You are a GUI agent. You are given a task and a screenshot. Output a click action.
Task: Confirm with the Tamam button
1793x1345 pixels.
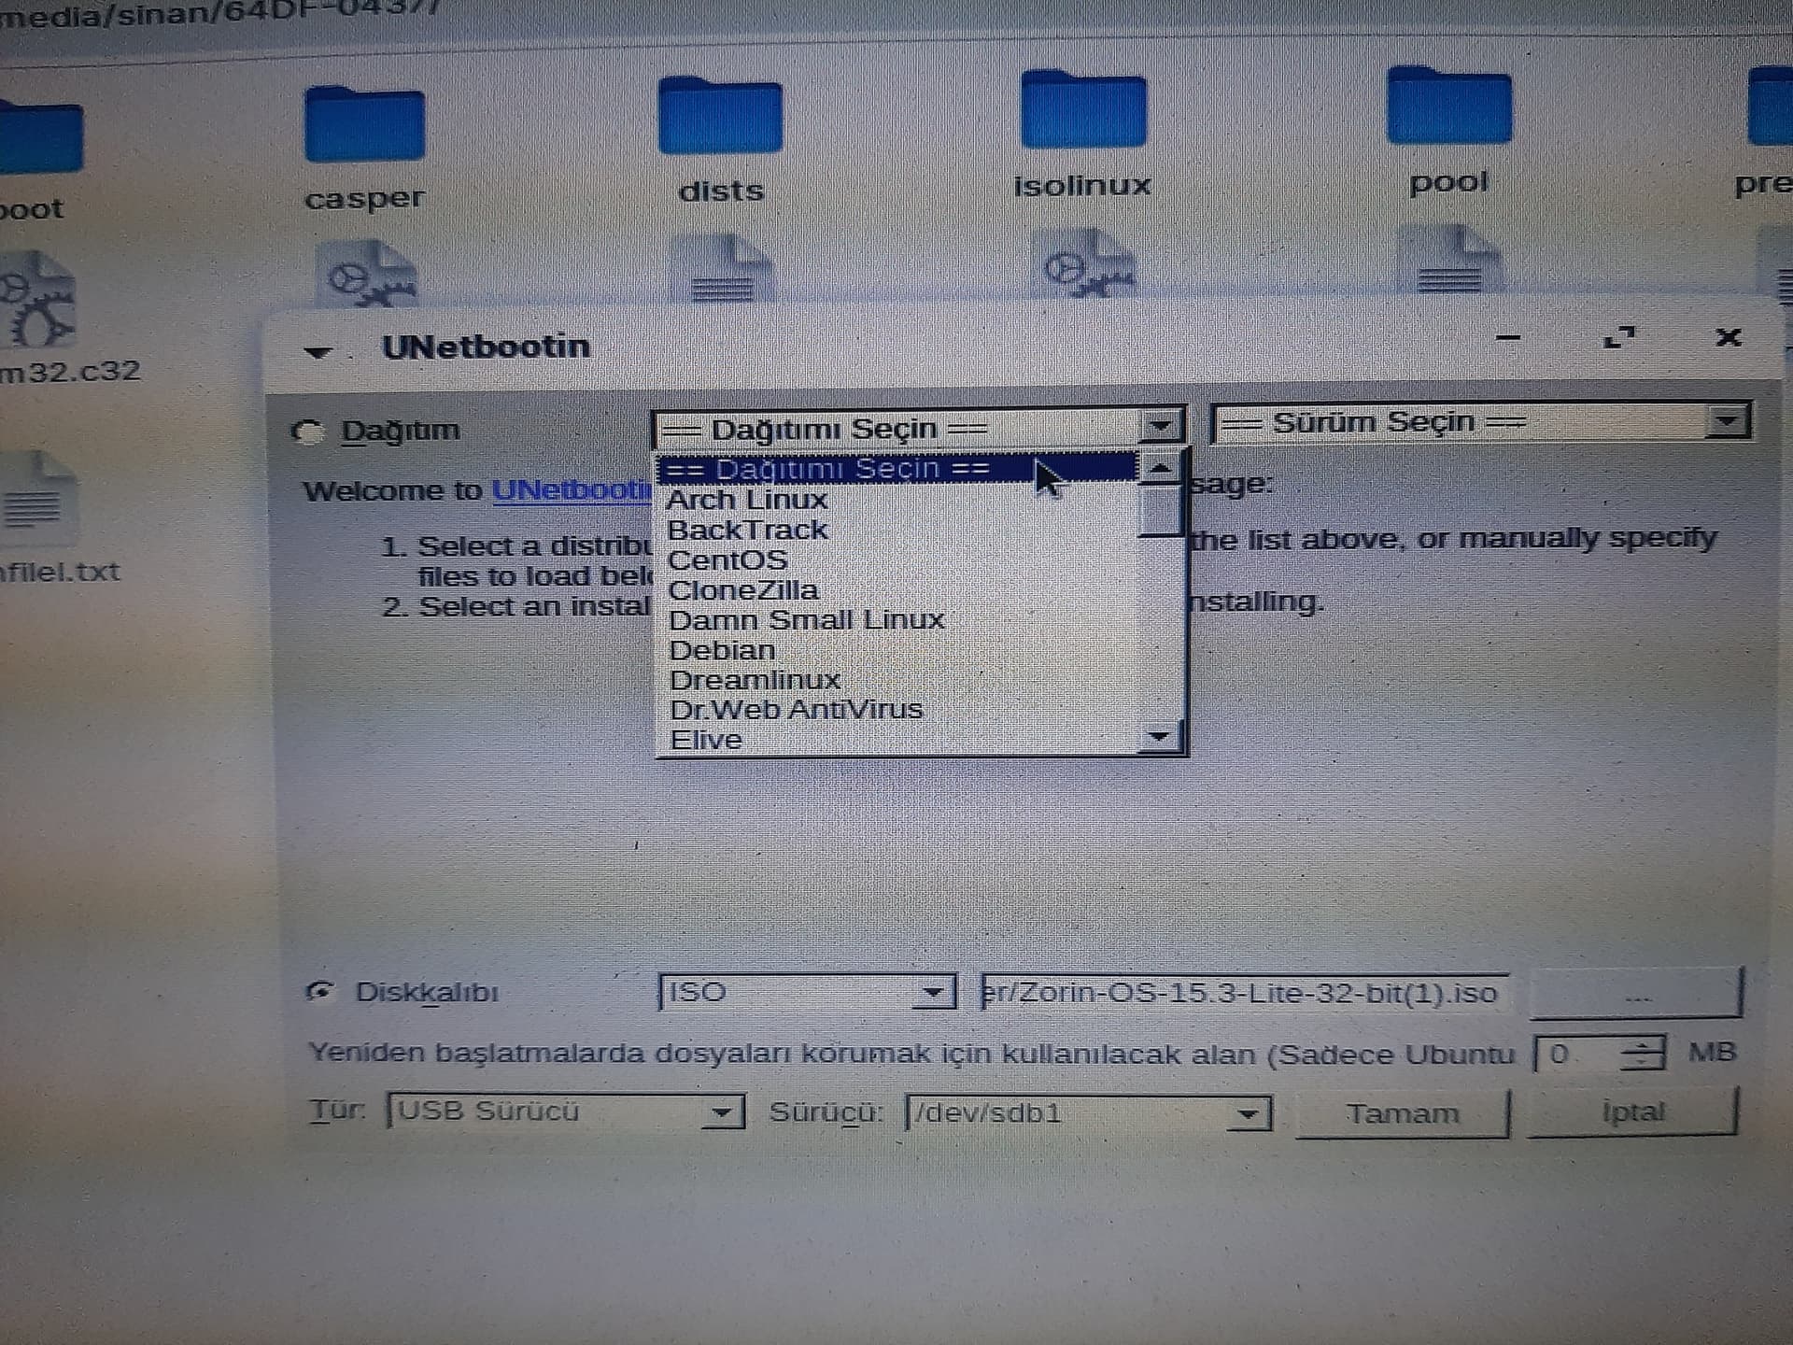(1403, 1113)
